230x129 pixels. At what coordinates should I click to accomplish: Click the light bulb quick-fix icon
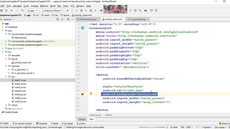91,94
